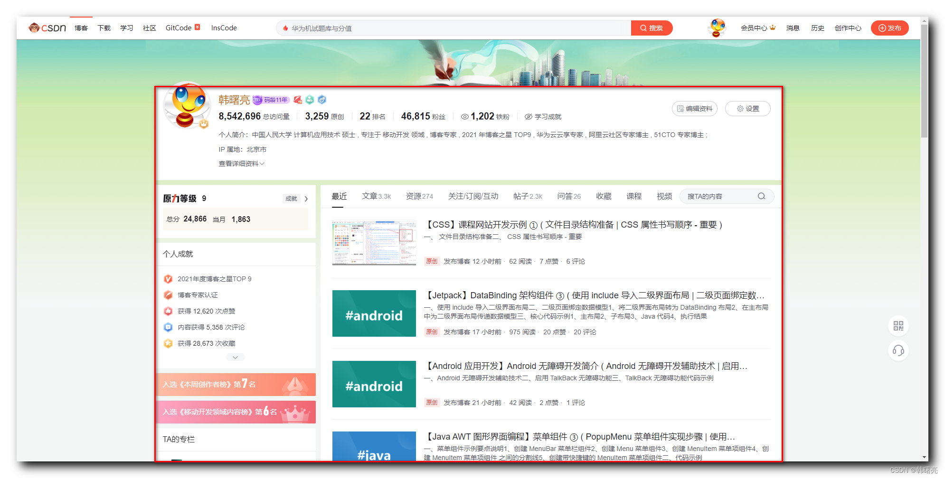Click the eye icon next to 1,202 铁粉
945x478 pixels.
click(465, 117)
